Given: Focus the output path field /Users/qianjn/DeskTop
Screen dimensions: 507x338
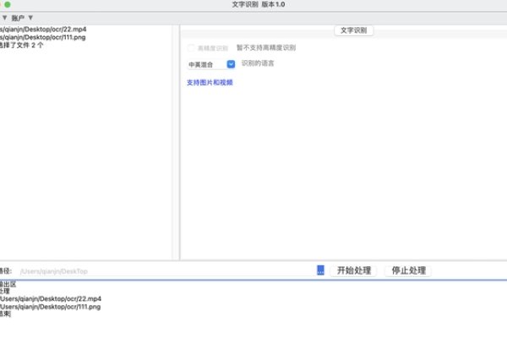Looking at the screenshot, I should 166,271.
